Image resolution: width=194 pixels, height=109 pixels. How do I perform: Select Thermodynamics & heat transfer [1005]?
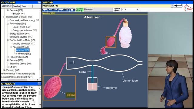click(18, 74)
